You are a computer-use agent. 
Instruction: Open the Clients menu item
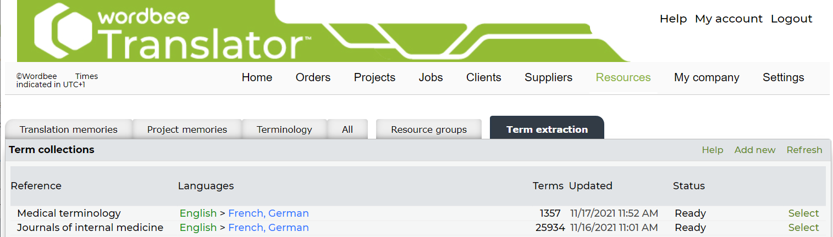coord(483,77)
